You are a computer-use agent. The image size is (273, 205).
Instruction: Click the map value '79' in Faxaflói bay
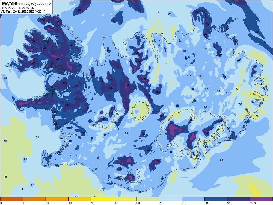click(37, 137)
